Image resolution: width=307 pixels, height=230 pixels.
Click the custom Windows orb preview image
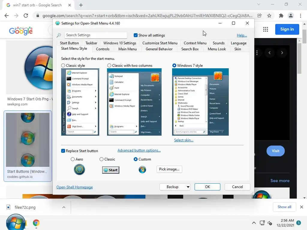click(x=142, y=170)
